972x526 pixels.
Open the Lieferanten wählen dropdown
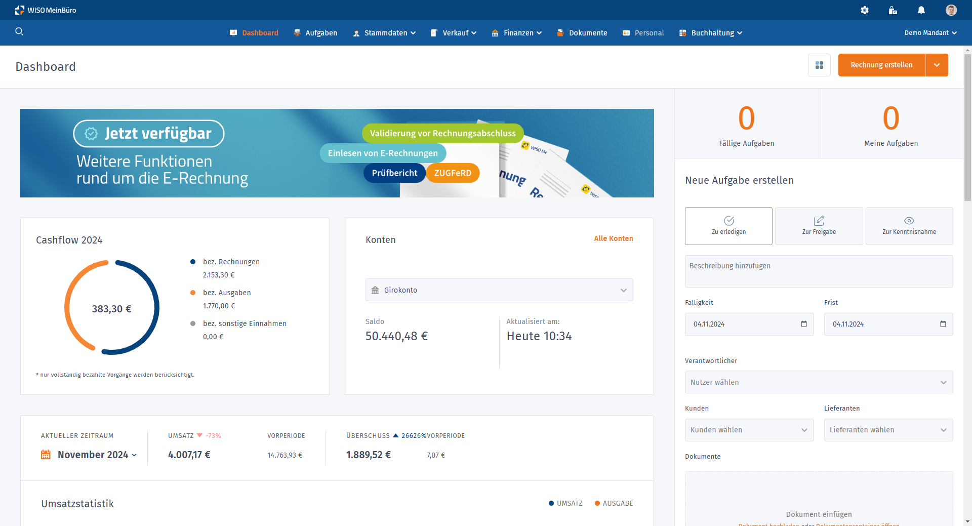click(888, 430)
